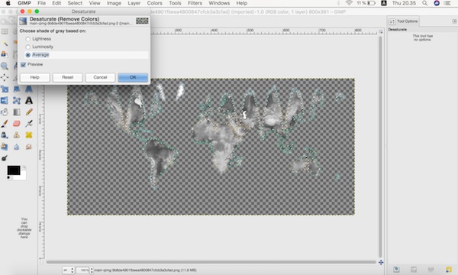Select the Zoom magnifier tool
This screenshot has height=275, width=458.
(x=5, y=66)
